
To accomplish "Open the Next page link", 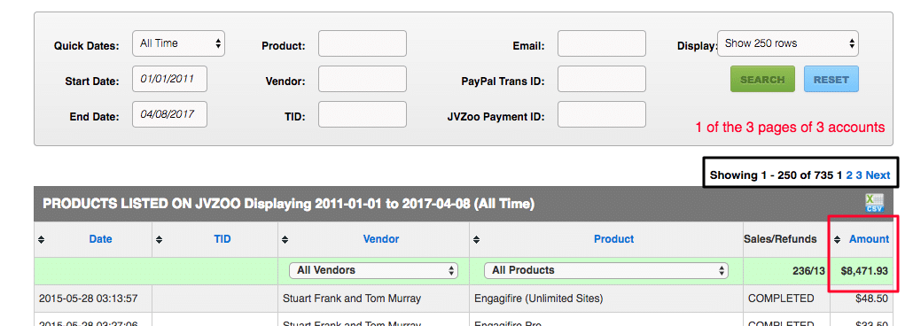I will point(878,175).
